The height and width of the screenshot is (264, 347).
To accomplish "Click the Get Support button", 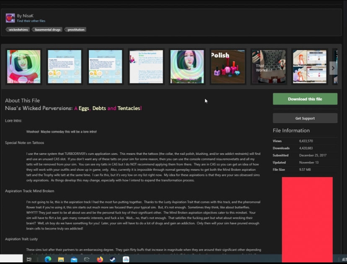I will pos(305,118).
